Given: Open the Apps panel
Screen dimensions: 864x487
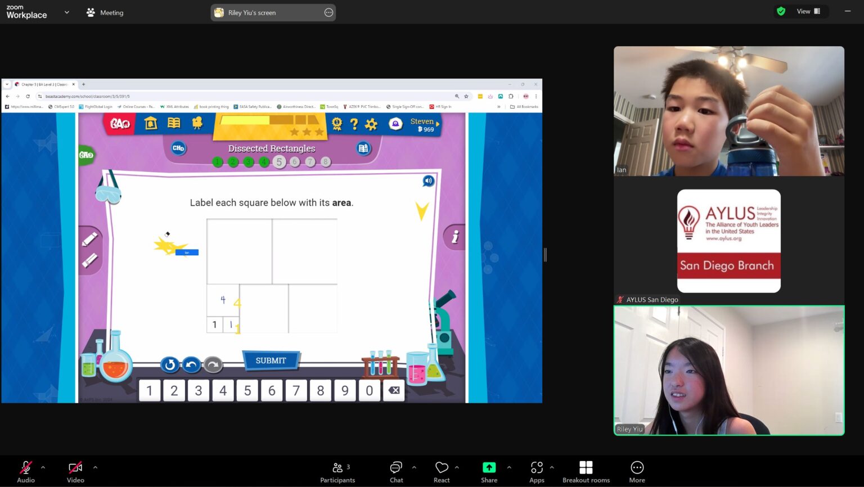Looking at the screenshot, I should tap(537, 471).
